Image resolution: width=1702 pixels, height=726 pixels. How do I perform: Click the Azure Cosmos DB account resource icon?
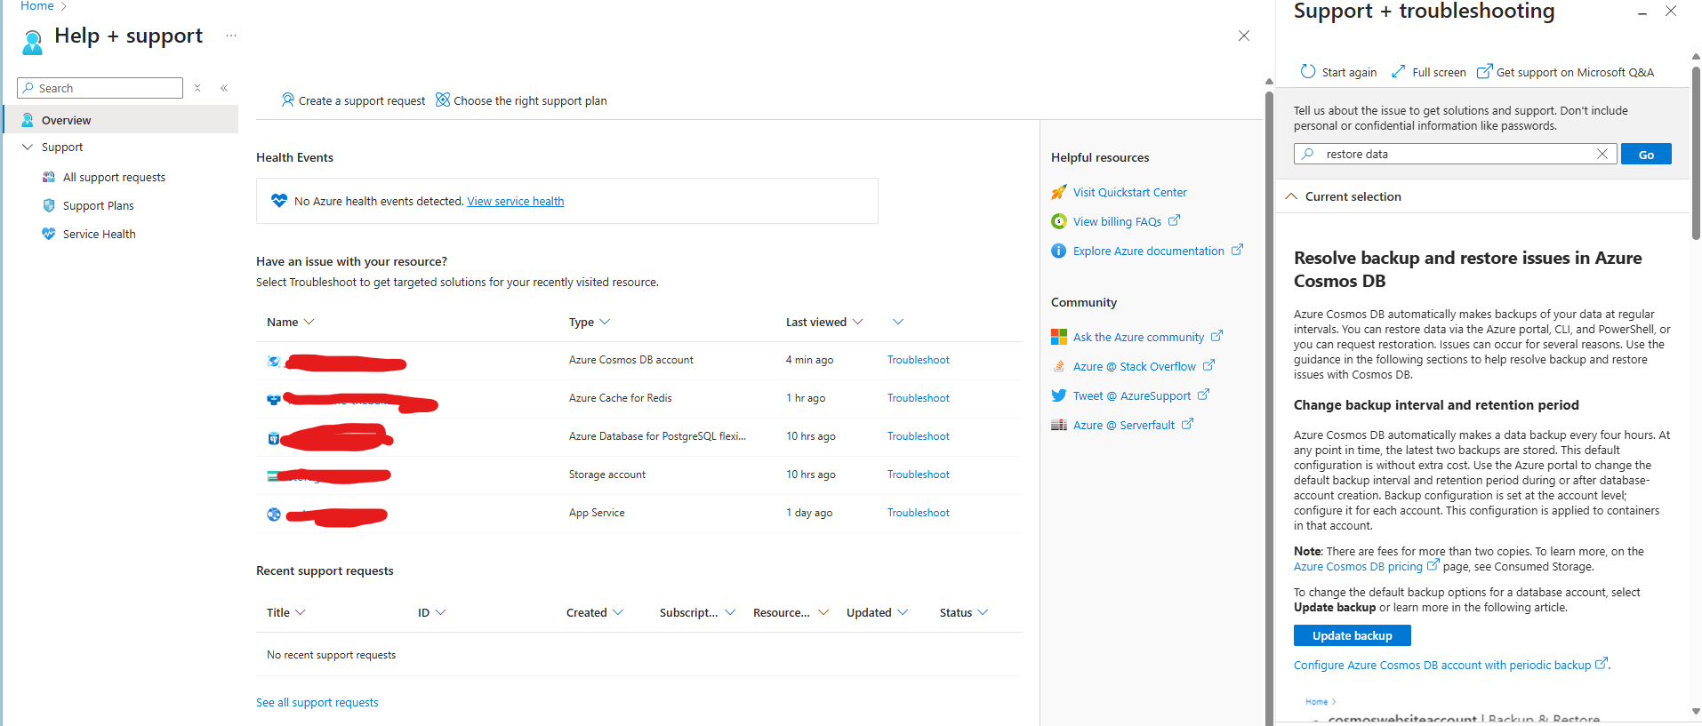click(x=274, y=361)
